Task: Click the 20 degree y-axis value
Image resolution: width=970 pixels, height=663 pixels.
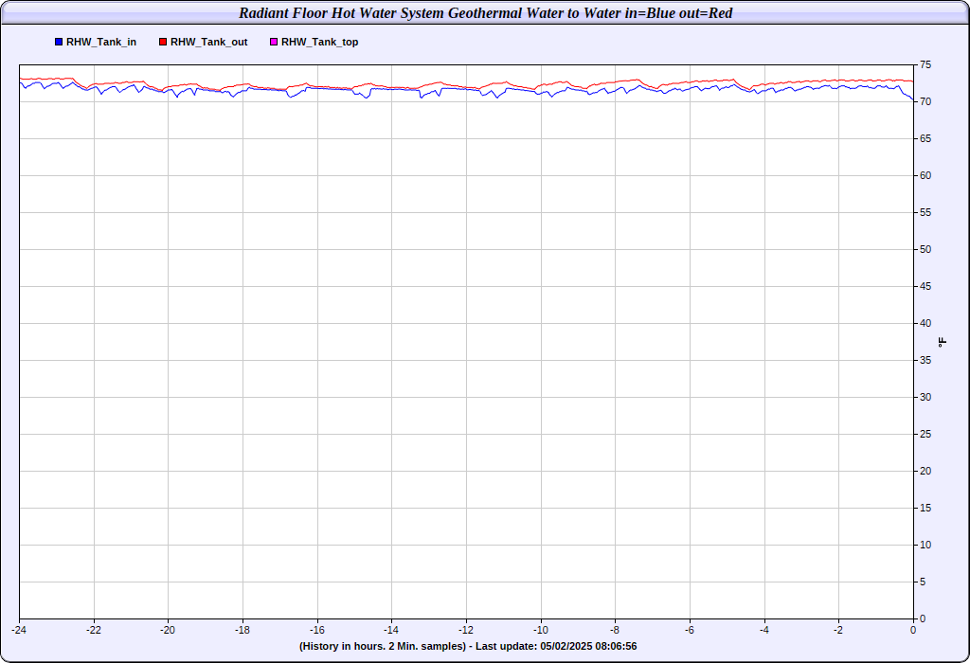Action: click(925, 472)
